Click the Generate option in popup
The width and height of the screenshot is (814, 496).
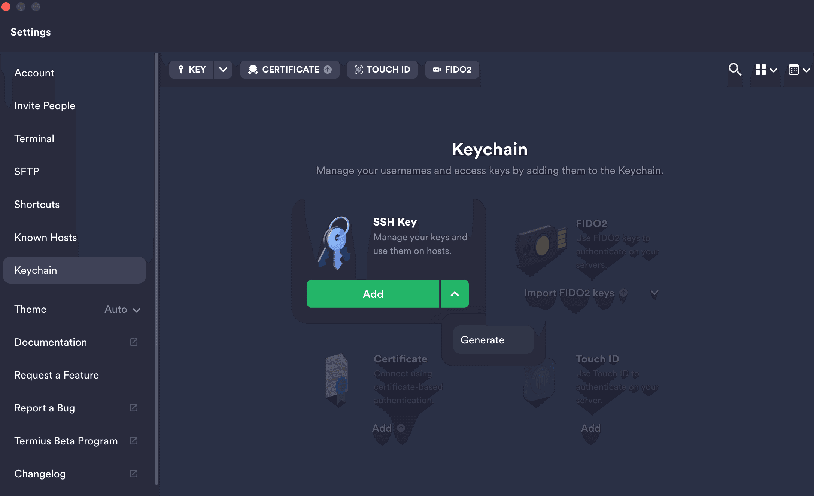point(482,339)
